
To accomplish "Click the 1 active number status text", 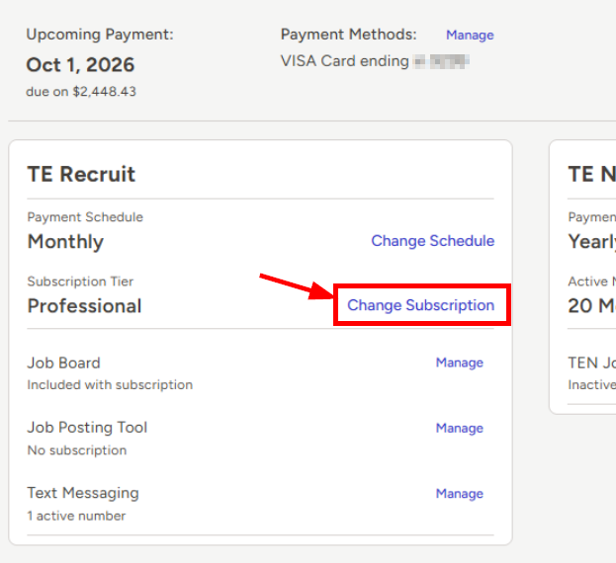I will [x=76, y=516].
